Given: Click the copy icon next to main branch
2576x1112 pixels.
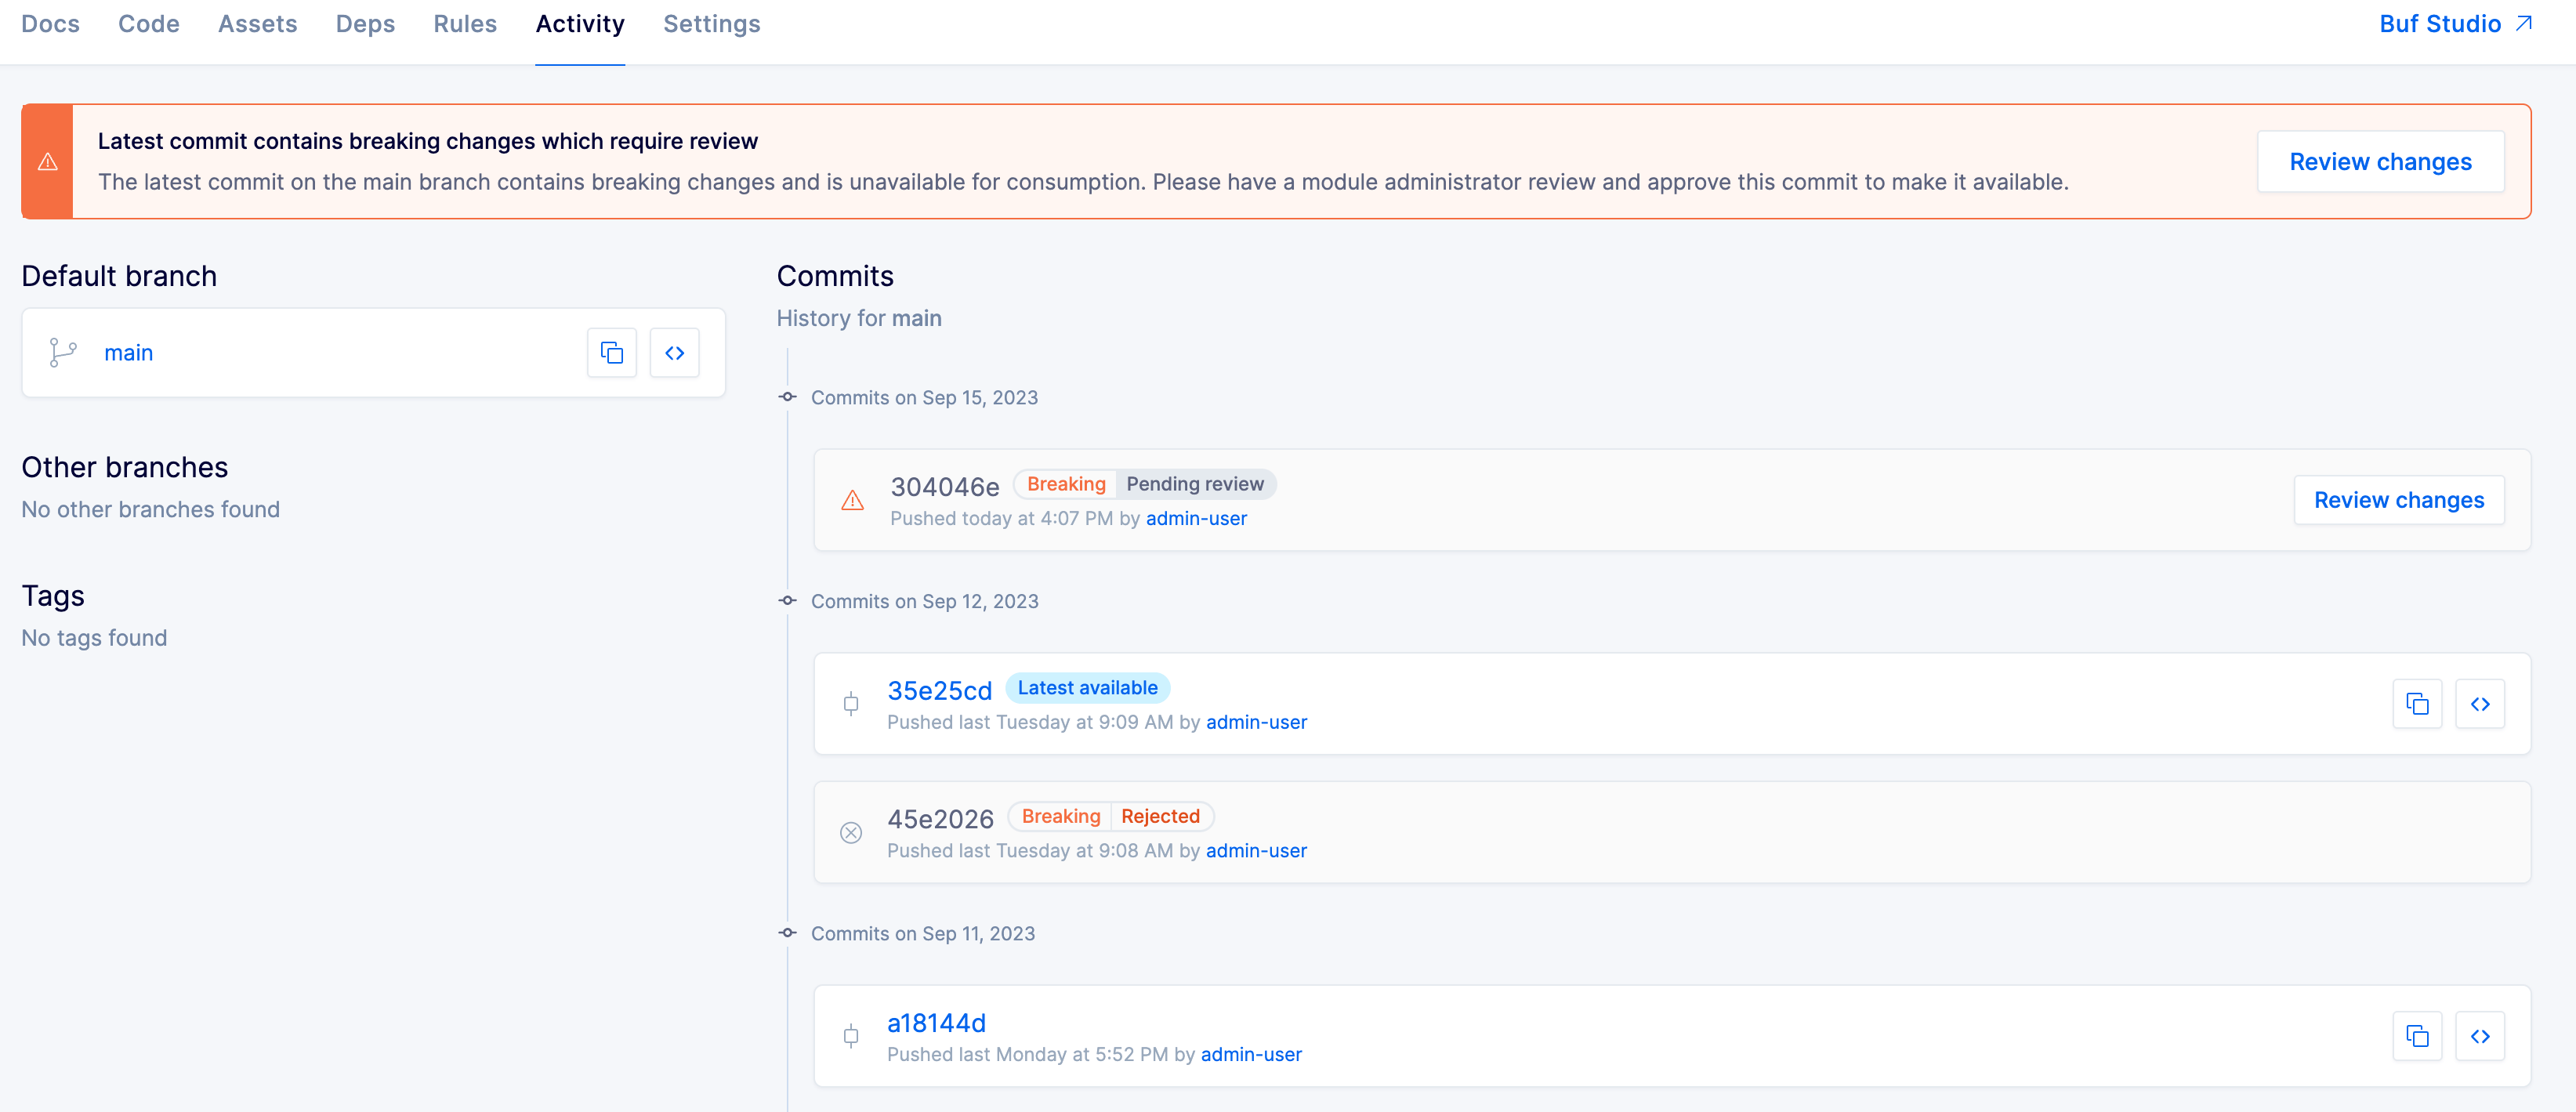Looking at the screenshot, I should coord(613,352).
